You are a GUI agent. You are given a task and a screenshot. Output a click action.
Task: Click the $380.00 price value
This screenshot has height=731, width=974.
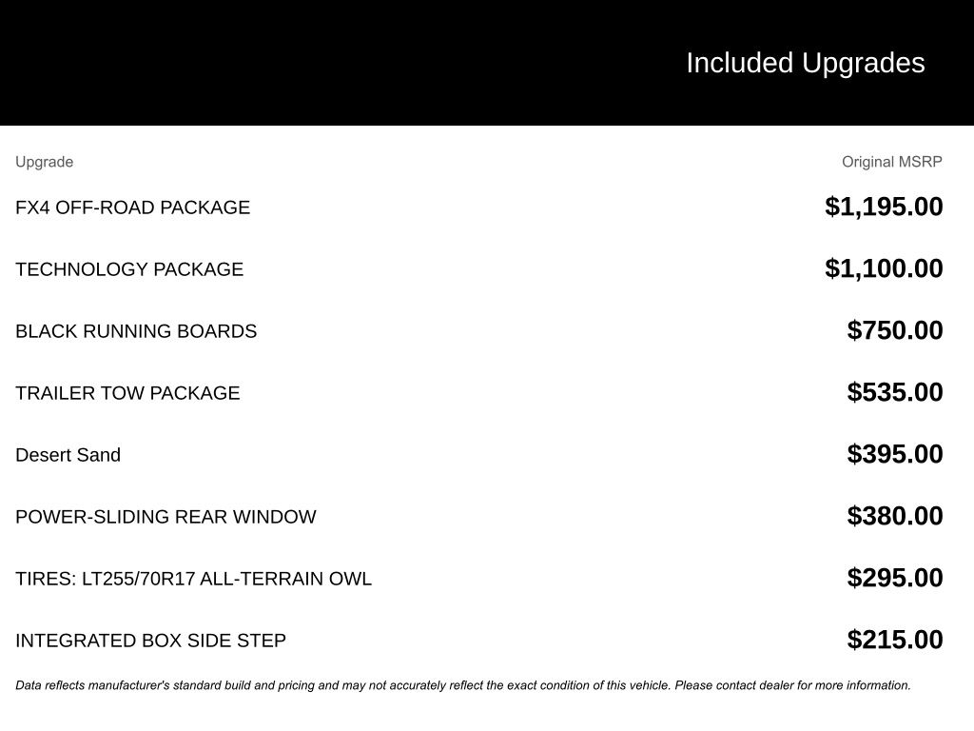(895, 516)
